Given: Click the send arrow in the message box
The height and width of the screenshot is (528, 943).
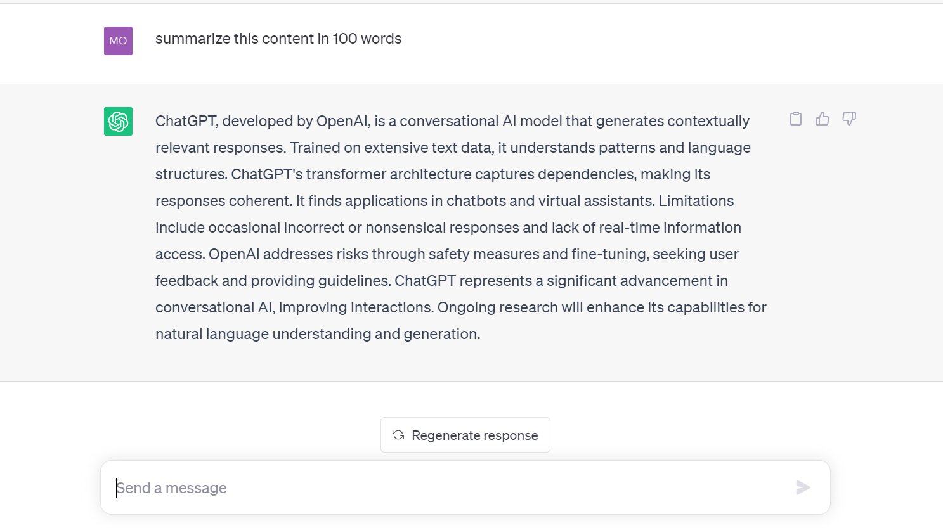Looking at the screenshot, I should (803, 487).
